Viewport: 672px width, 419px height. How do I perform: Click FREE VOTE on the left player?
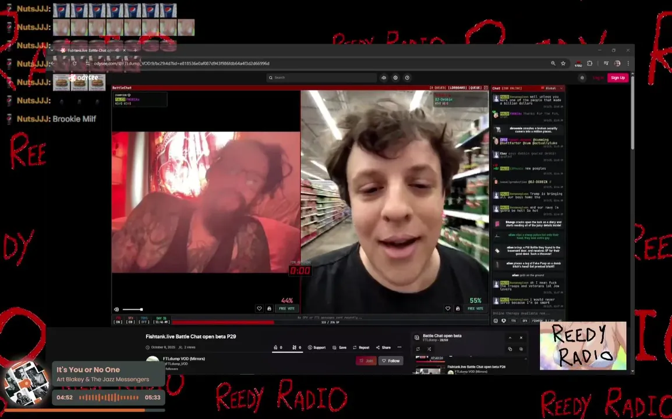pyautogui.click(x=287, y=308)
